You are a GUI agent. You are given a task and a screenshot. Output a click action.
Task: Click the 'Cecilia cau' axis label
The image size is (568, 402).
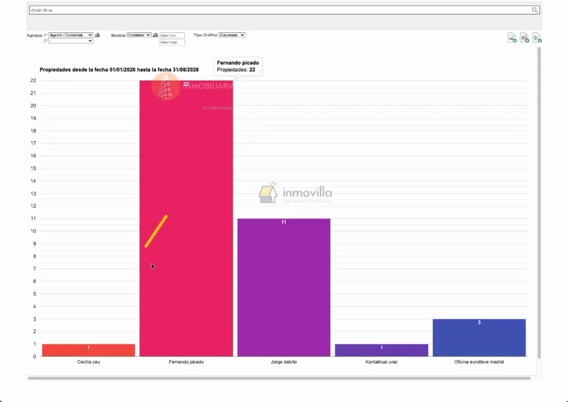pos(88,362)
